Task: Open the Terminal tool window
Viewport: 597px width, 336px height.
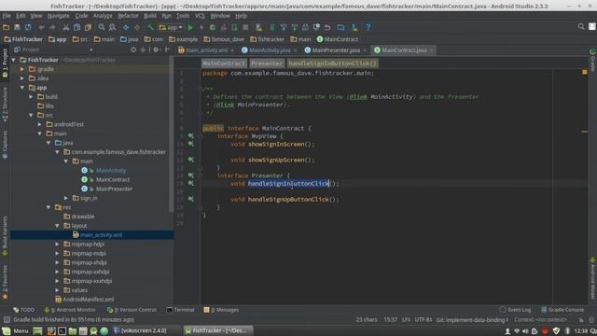Action: pos(181,310)
